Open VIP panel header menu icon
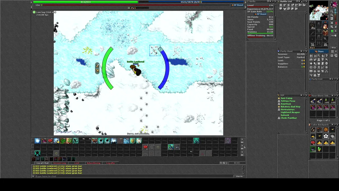 [x=301, y=95]
